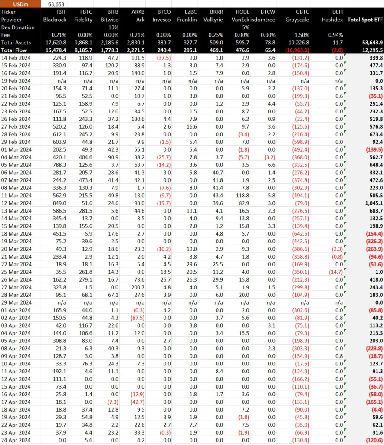Image resolution: width=384 pixels, height=445 pixels.
Task: Click the IBIT total flow 15,478.4
Action: (56, 50)
